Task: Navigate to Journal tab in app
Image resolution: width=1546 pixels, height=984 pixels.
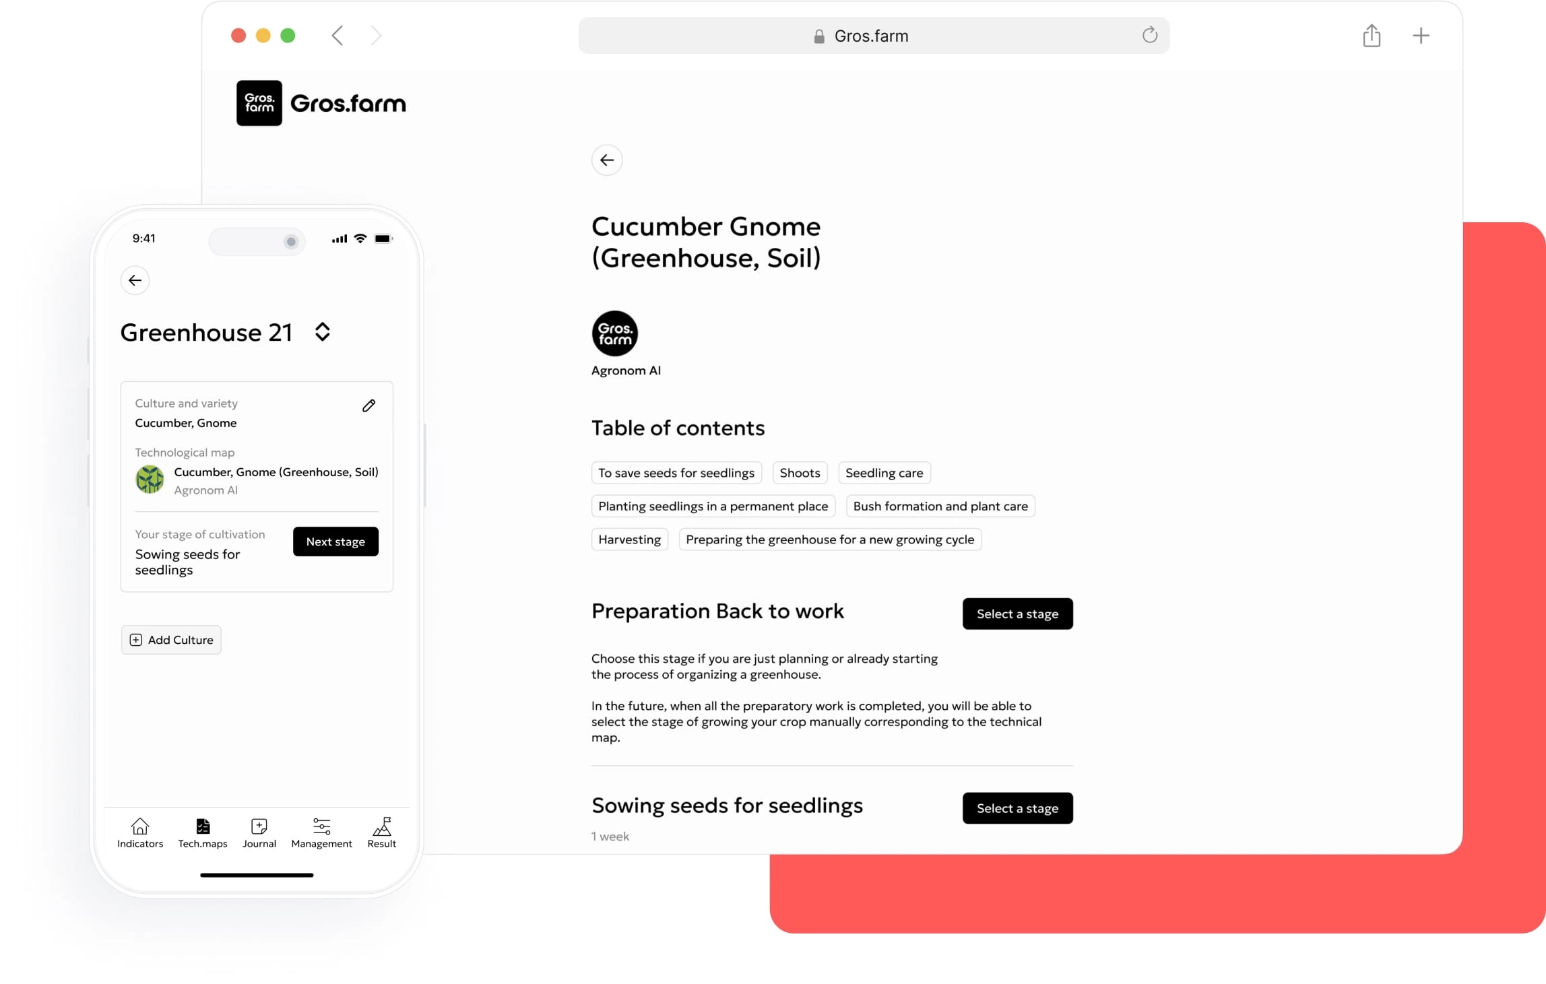Action: point(258,832)
